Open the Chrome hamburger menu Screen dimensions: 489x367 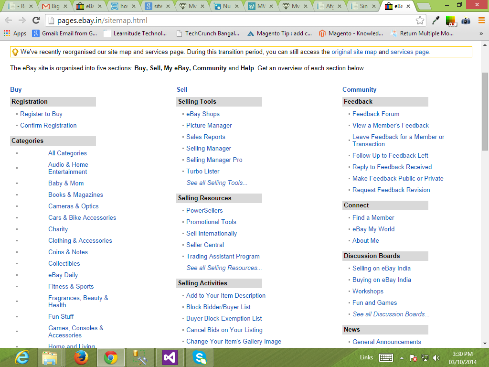pos(481,21)
